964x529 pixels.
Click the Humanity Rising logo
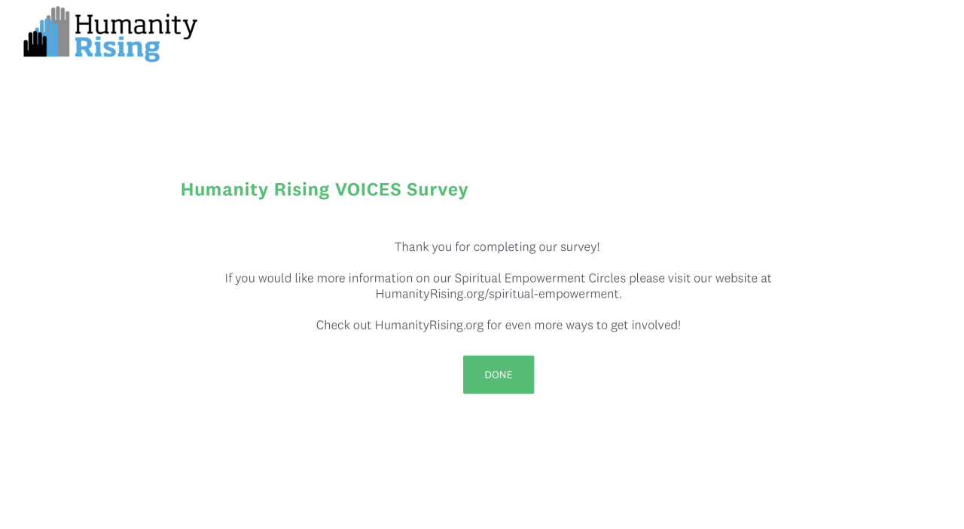tap(110, 34)
